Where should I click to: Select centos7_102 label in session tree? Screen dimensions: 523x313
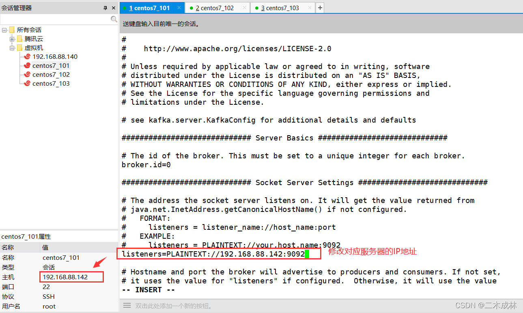(x=51, y=75)
